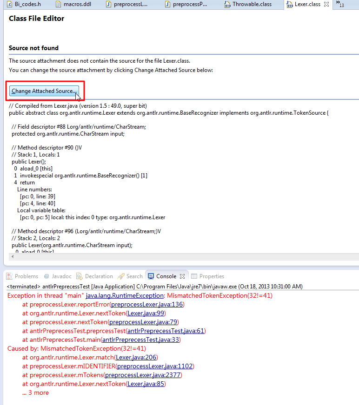
Task: Click 'public Lexer();' line
Action: pyautogui.click(x=29, y=162)
